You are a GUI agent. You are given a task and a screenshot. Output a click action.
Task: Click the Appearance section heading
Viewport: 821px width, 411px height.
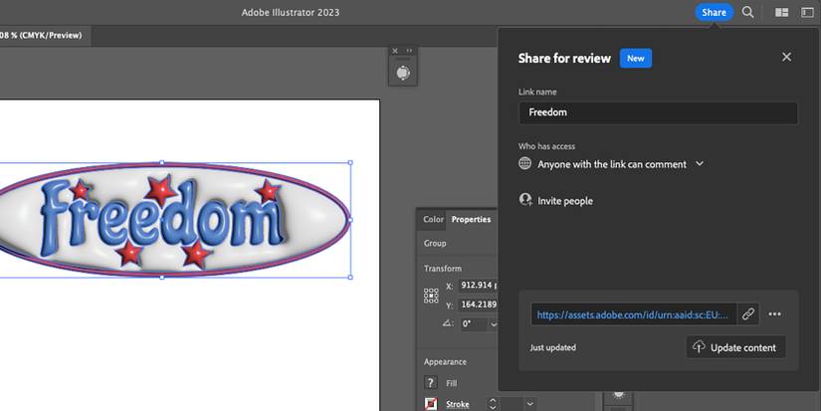(x=445, y=362)
